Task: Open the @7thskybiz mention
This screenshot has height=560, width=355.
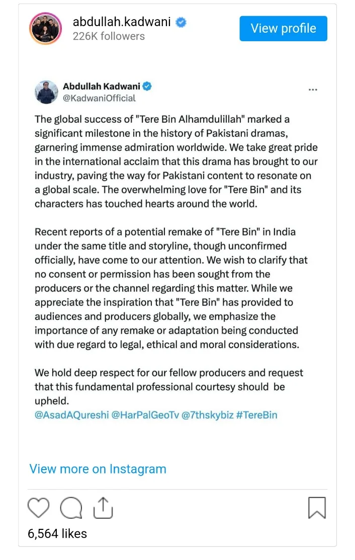Action: tap(207, 415)
